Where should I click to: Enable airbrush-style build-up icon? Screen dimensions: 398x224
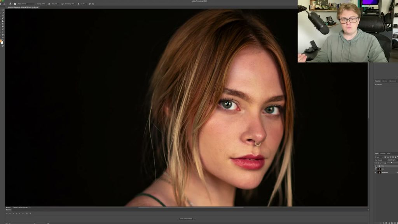(x=63, y=4)
